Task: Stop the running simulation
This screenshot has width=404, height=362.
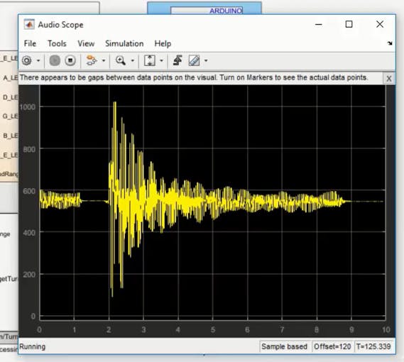Action: (70, 61)
